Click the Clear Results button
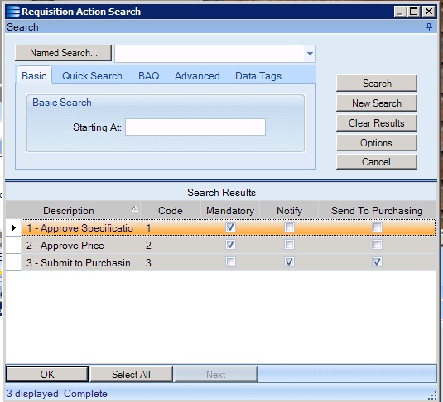Viewport: 443px width, 402px height. point(377,123)
